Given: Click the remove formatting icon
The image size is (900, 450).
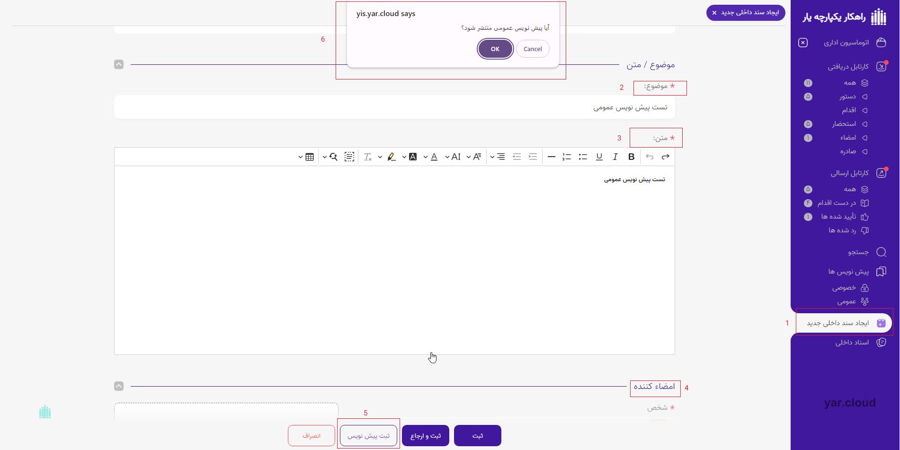Looking at the screenshot, I should [x=367, y=157].
